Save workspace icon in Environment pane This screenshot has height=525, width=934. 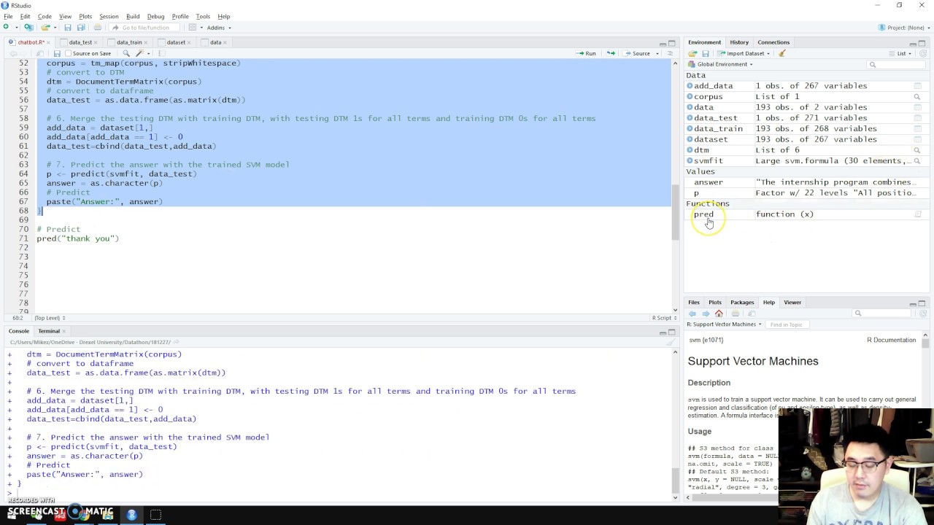(x=706, y=53)
